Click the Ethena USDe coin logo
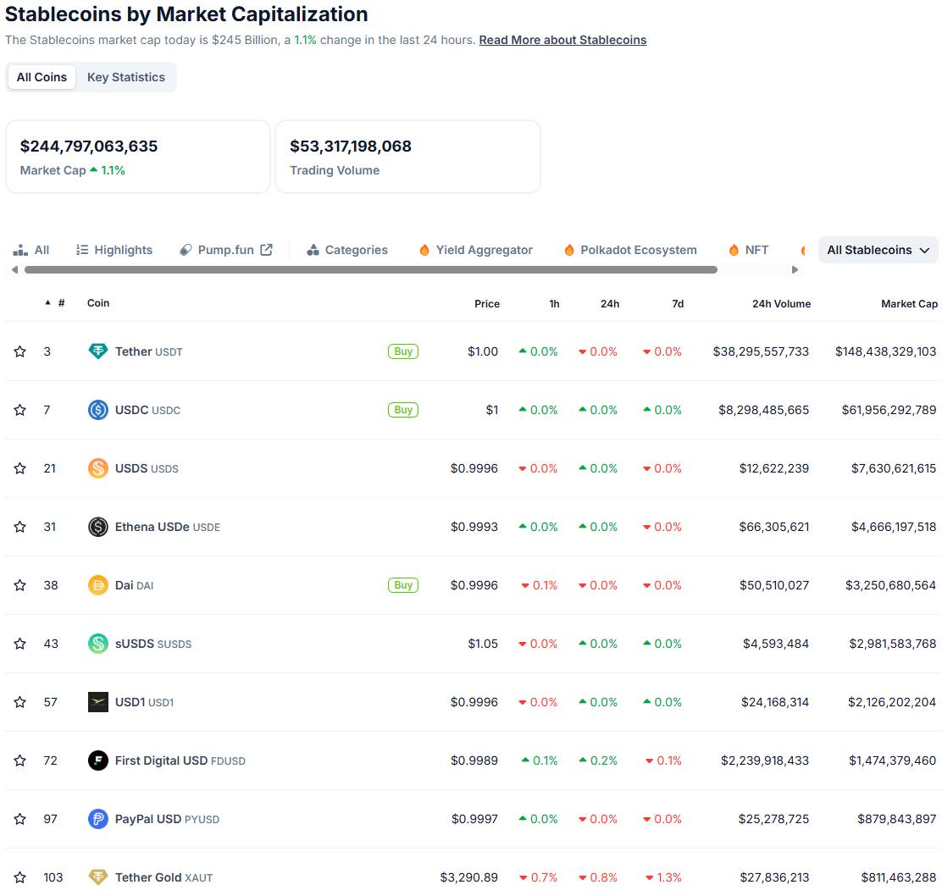Image resolution: width=942 pixels, height=896 pixels. [x=98, y=527]
